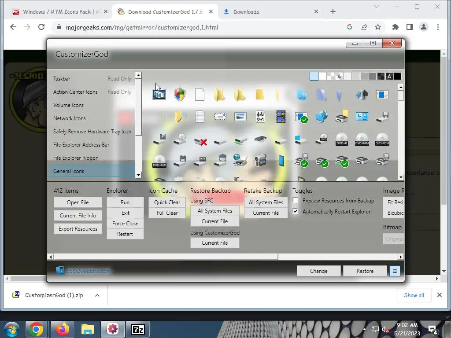Open Firefox from the taskbar

point(63,329)
